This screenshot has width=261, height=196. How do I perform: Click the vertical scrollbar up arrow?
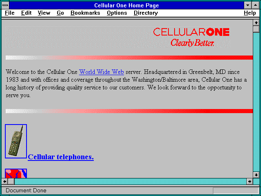256,23
